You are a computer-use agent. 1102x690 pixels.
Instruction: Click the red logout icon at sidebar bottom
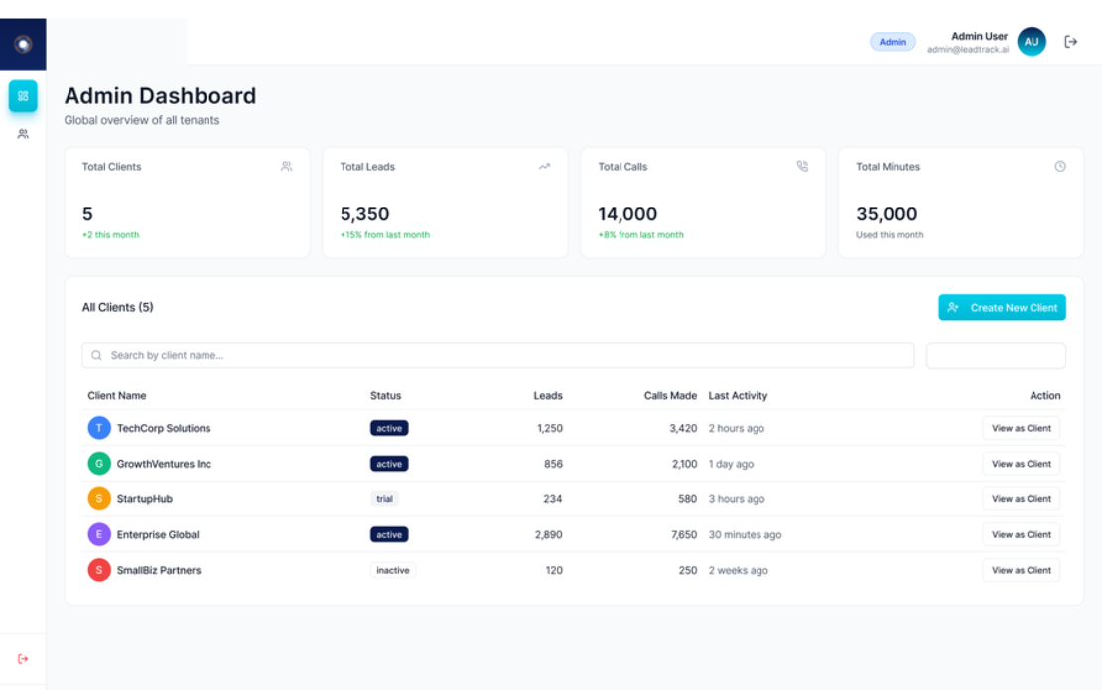point(23,659)
